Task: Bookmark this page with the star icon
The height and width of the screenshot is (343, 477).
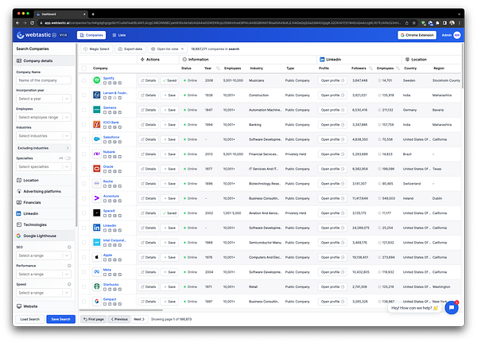Action: tap(413, 23)
